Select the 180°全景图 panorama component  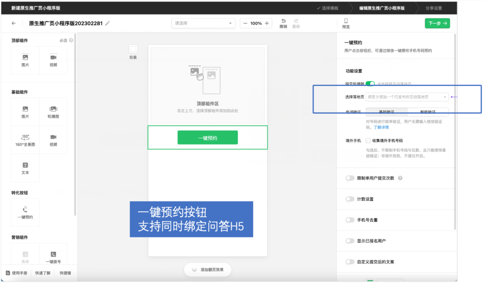point(25,139)
